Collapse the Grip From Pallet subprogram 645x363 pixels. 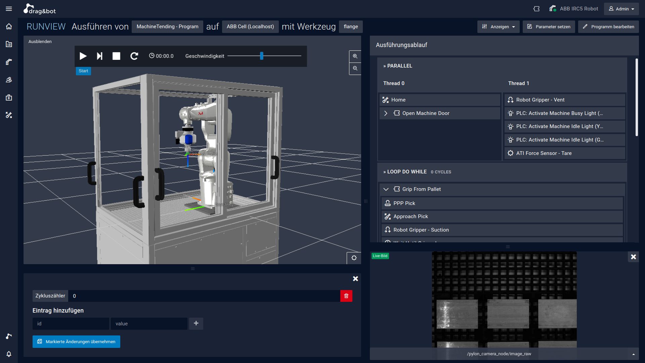(386, 189)
